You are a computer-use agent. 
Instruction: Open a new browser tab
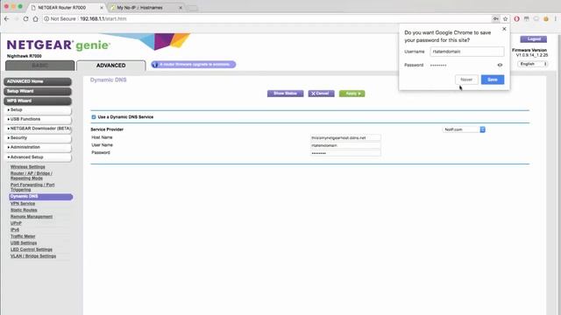point(193,8)
